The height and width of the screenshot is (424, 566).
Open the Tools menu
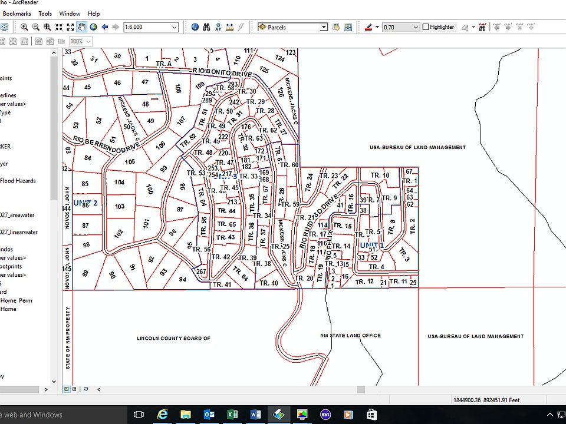[x=45, y=14]
